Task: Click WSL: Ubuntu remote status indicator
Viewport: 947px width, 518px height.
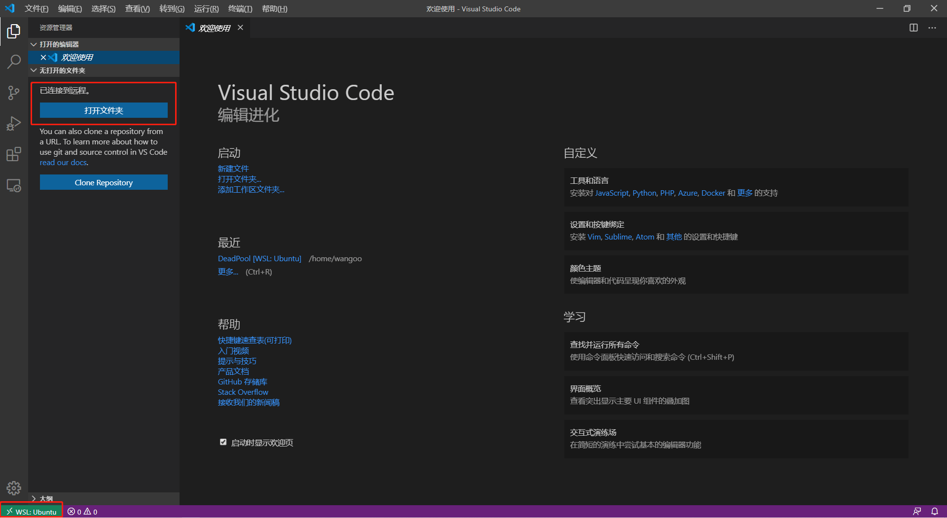Action: pos(32,512)
